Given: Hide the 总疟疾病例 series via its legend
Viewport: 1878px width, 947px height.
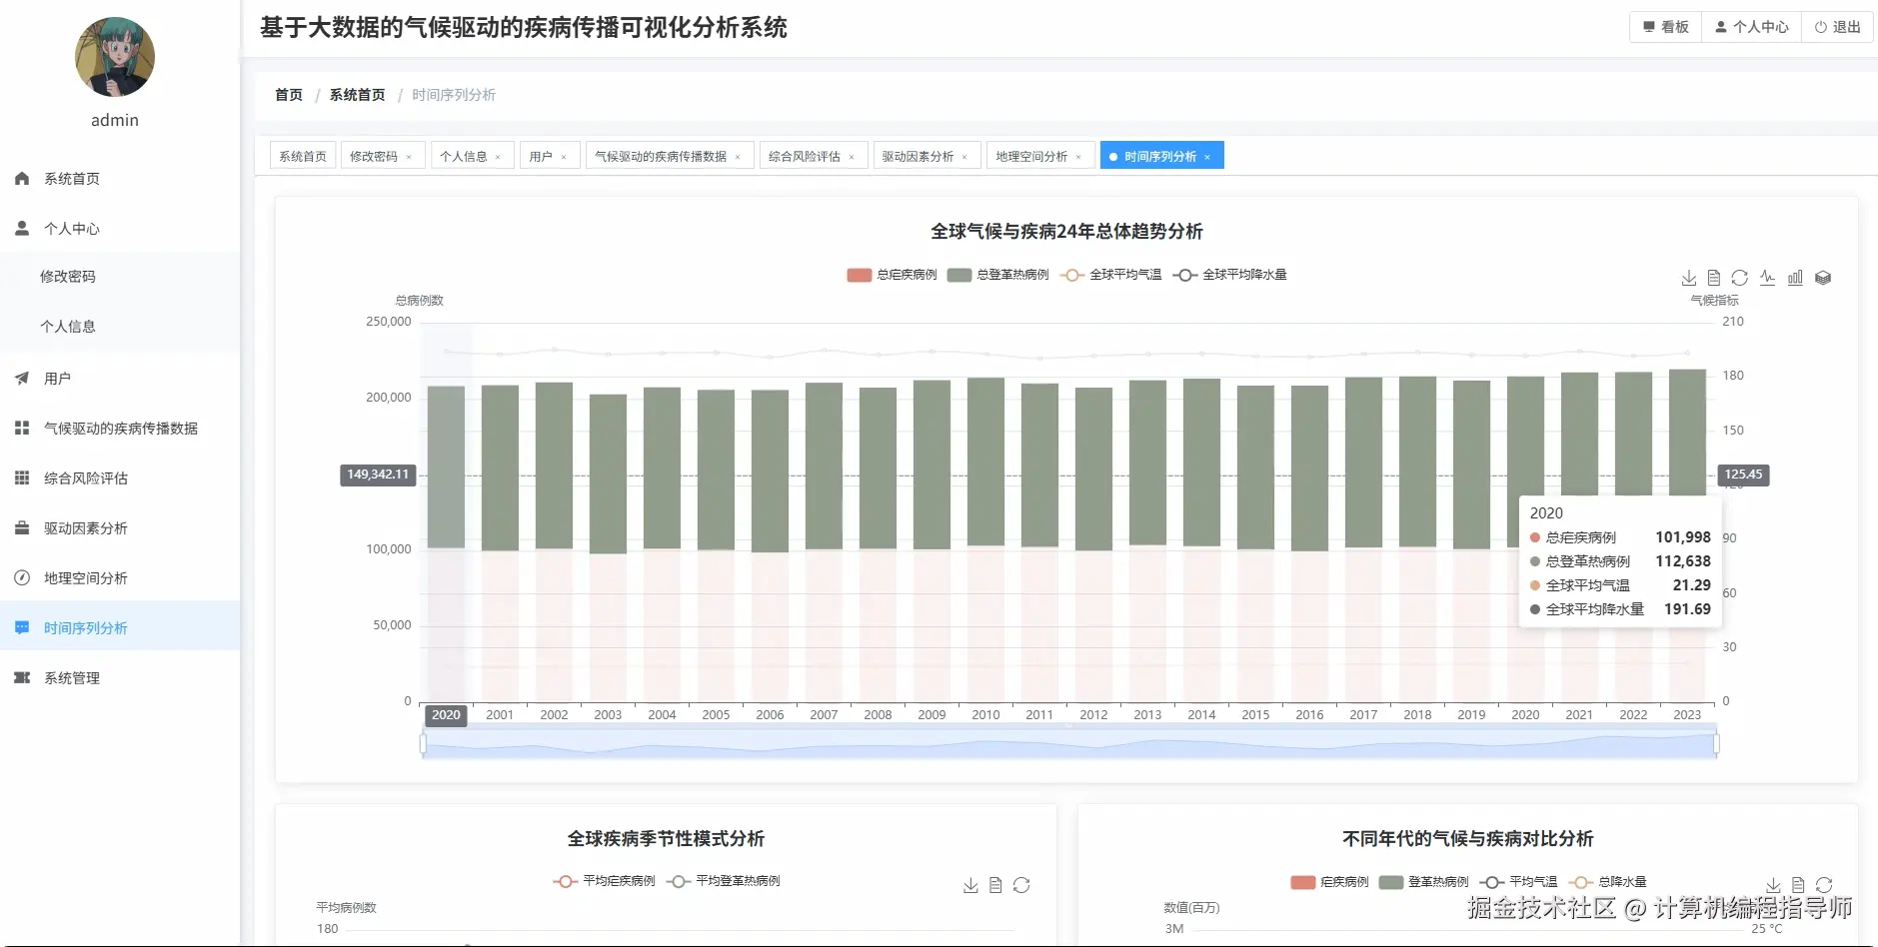Looking at the screenshot, I should (893, 274).
